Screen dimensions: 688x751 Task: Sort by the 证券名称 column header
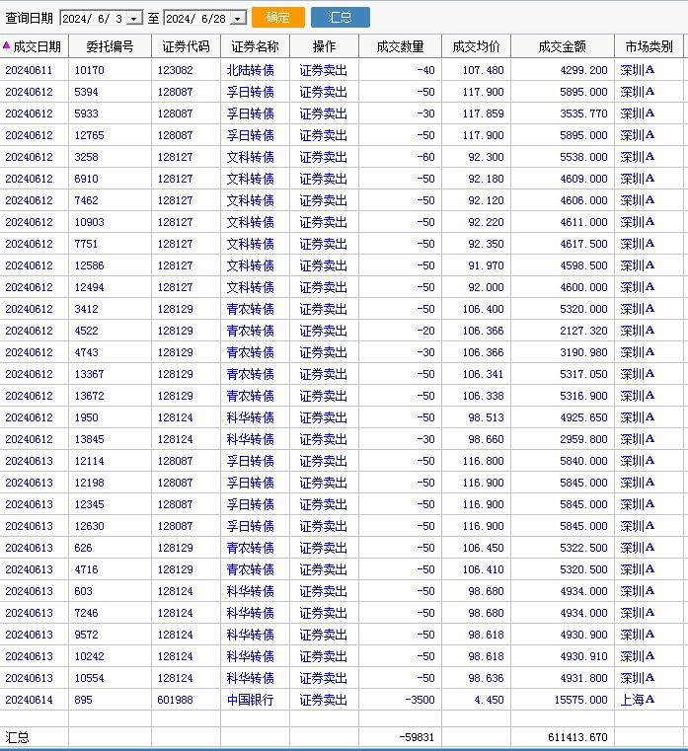point(255,46)
